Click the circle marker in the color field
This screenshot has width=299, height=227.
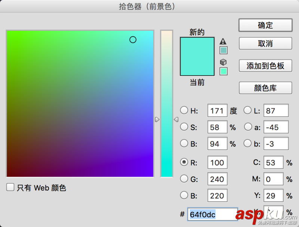(x=133, y=40)
